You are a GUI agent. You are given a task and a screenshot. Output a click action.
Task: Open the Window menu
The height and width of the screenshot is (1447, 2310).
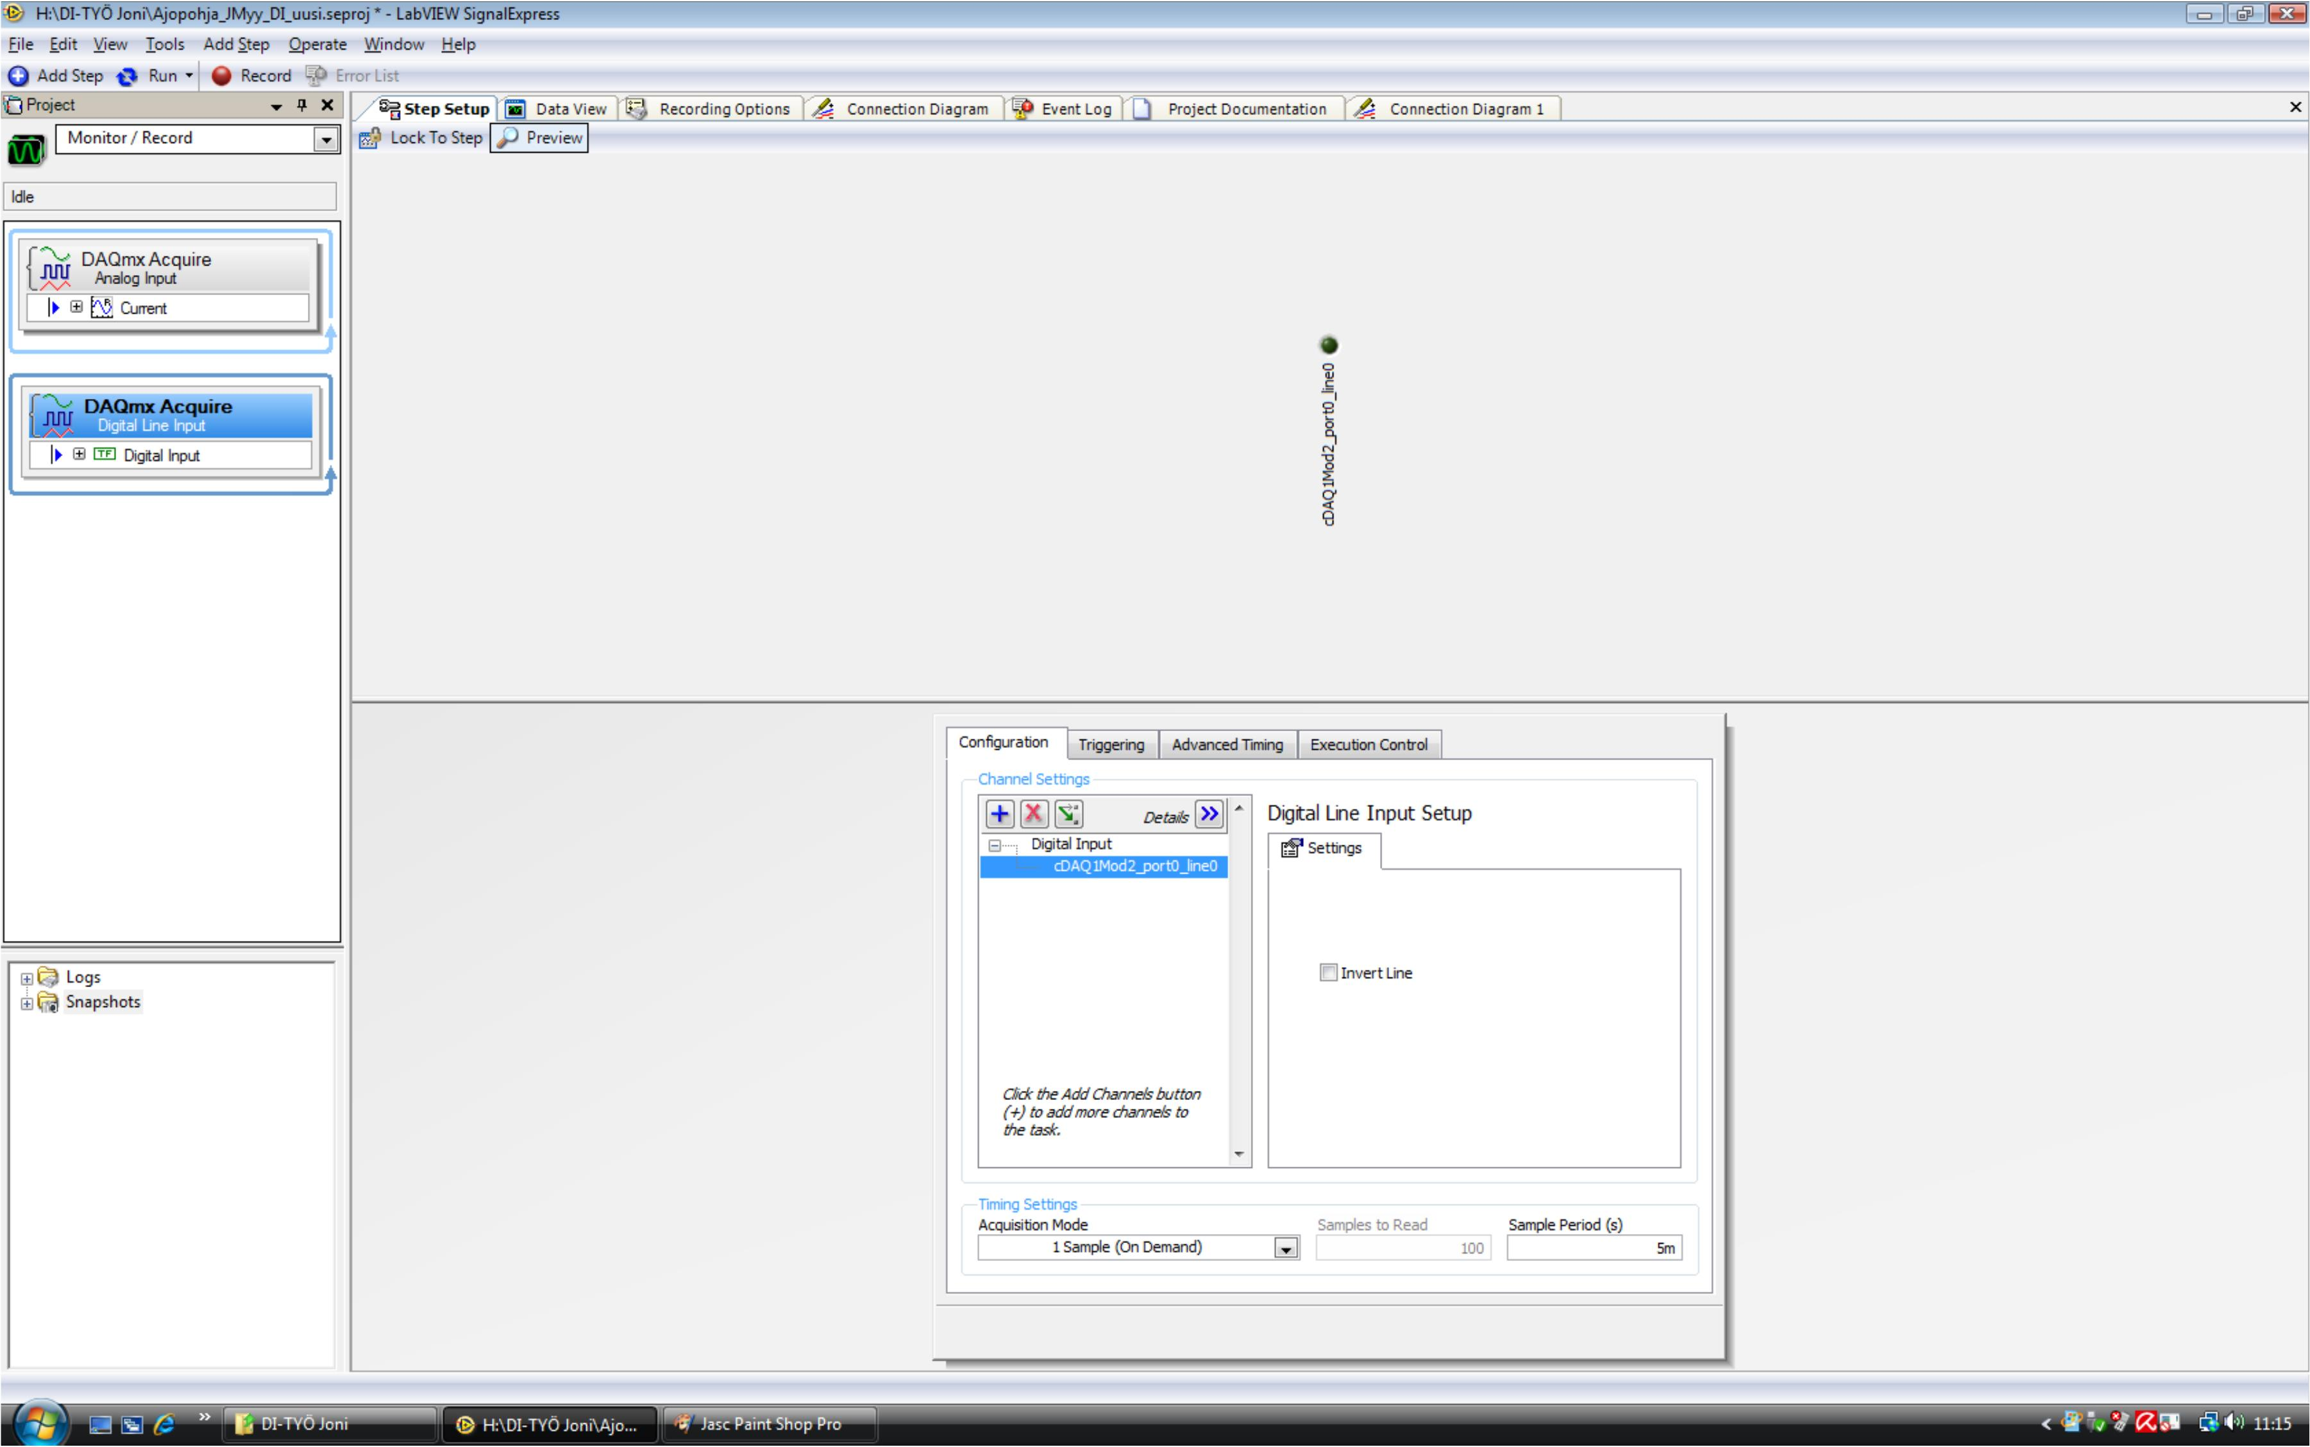[393, 44]
